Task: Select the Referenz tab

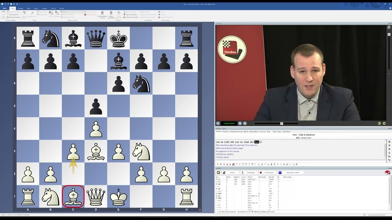Action: pyautogui.click(x=226, y=131)
